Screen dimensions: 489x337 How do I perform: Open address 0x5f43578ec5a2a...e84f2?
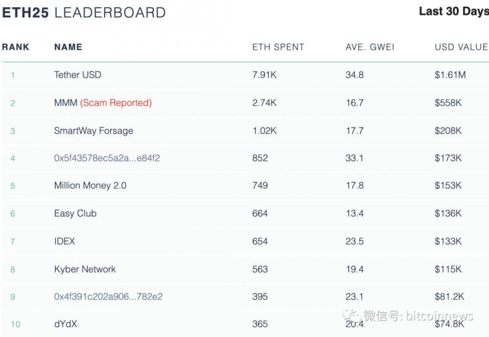(107, 158)
